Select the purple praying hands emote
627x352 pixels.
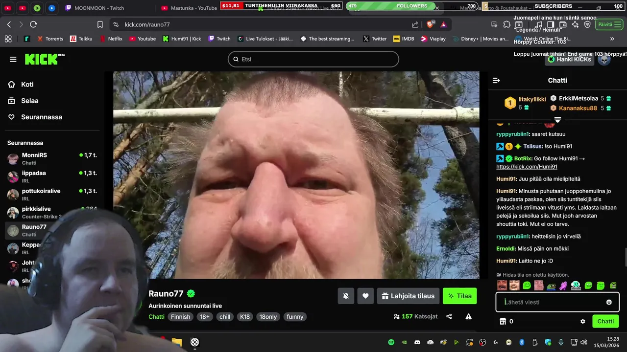coord(564,286)
